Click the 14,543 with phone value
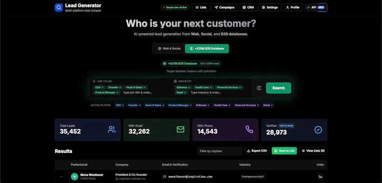 coord(207,132)
